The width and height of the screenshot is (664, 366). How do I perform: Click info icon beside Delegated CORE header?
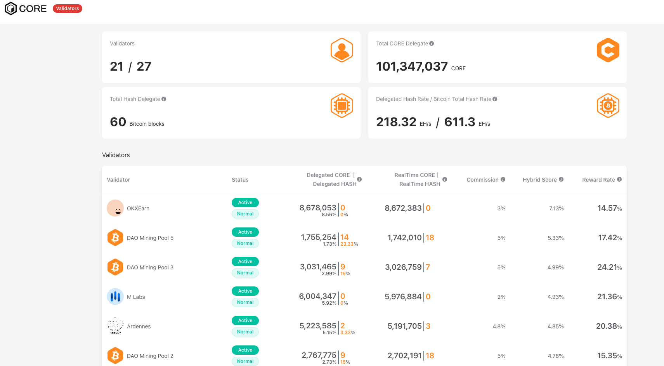click(359, 179)
